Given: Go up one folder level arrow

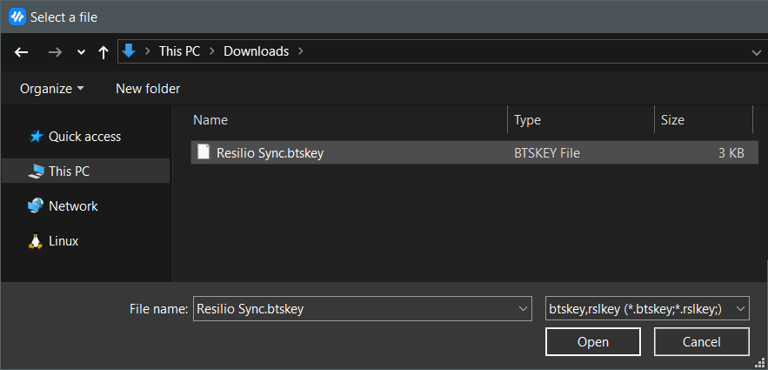Looking at the screenshot, I should [103, 52].
